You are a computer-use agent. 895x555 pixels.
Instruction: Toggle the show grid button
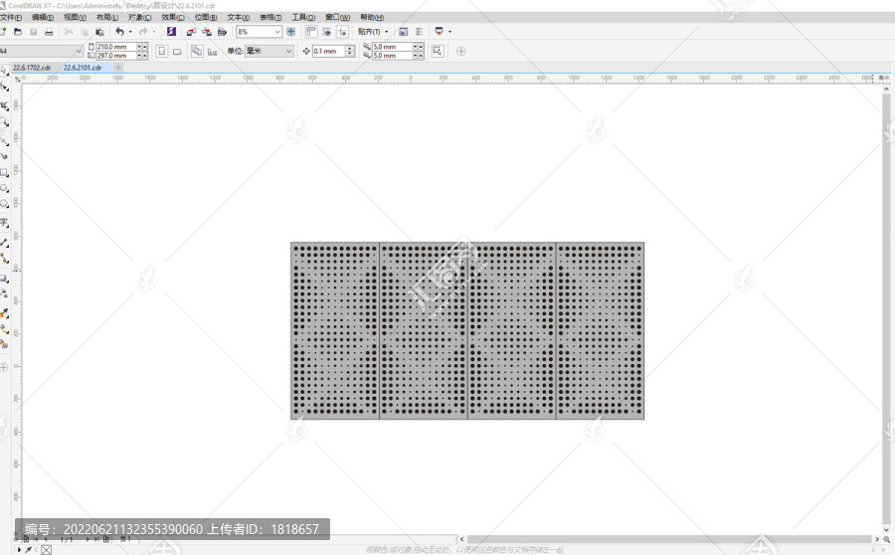[327, 32]
